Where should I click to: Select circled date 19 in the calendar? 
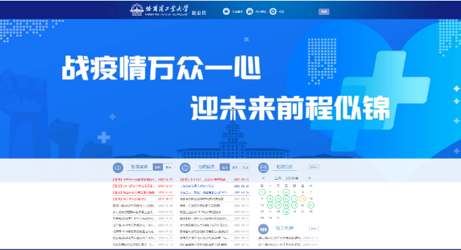point(294,205)
